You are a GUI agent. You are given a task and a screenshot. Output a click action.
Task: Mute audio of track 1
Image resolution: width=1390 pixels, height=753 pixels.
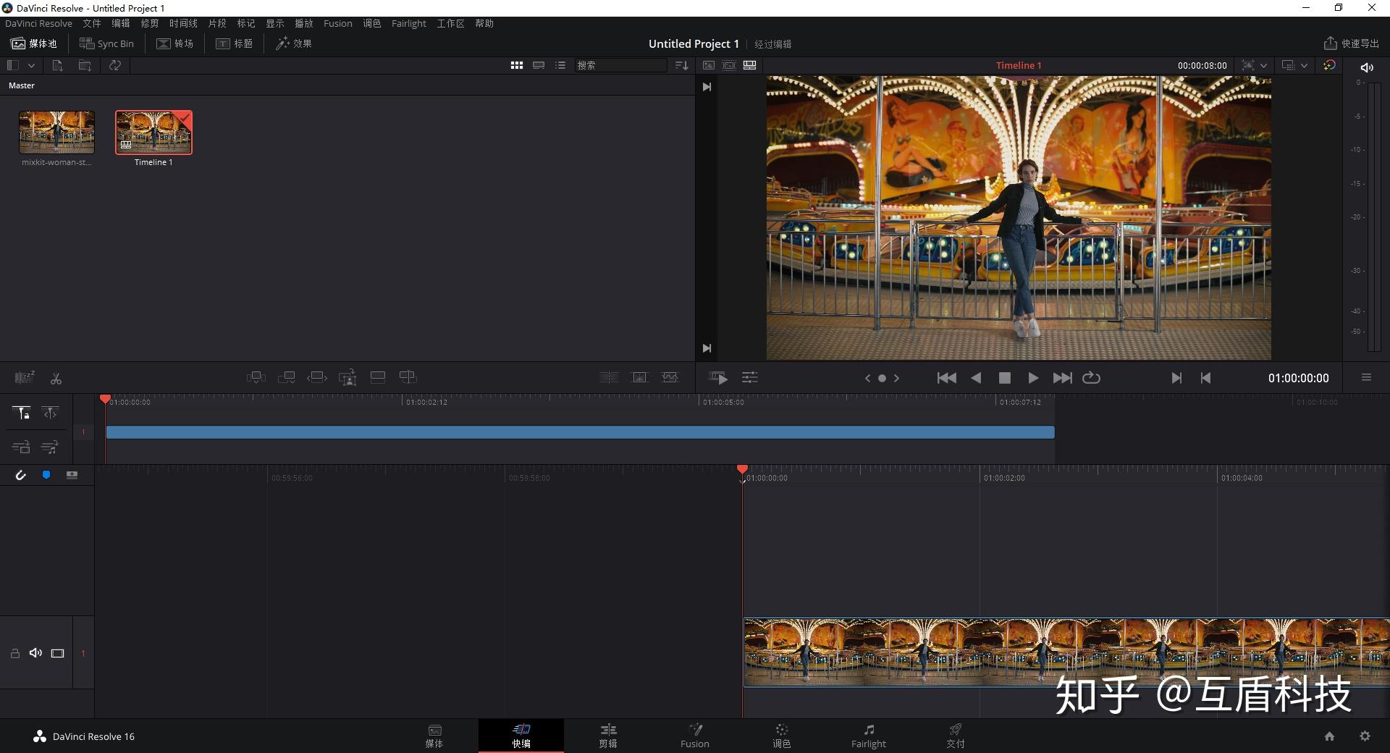click(35, 653)
